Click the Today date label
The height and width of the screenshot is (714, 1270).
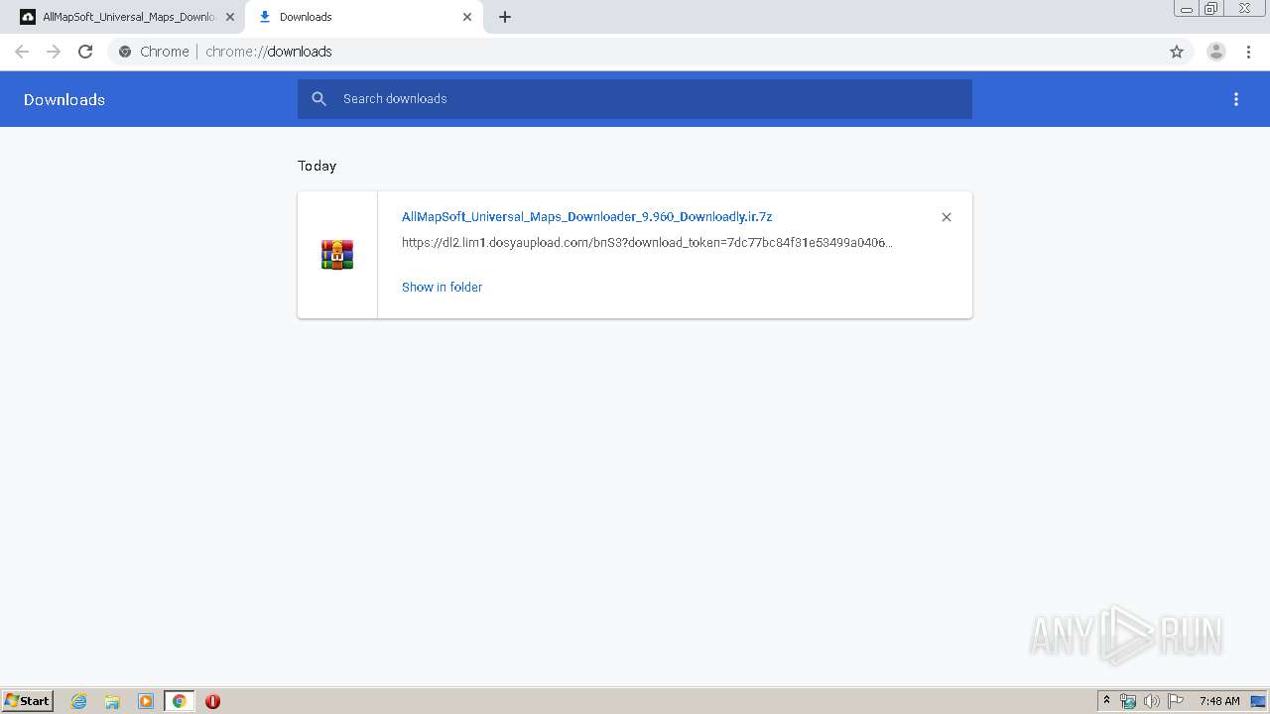[317, 166]
